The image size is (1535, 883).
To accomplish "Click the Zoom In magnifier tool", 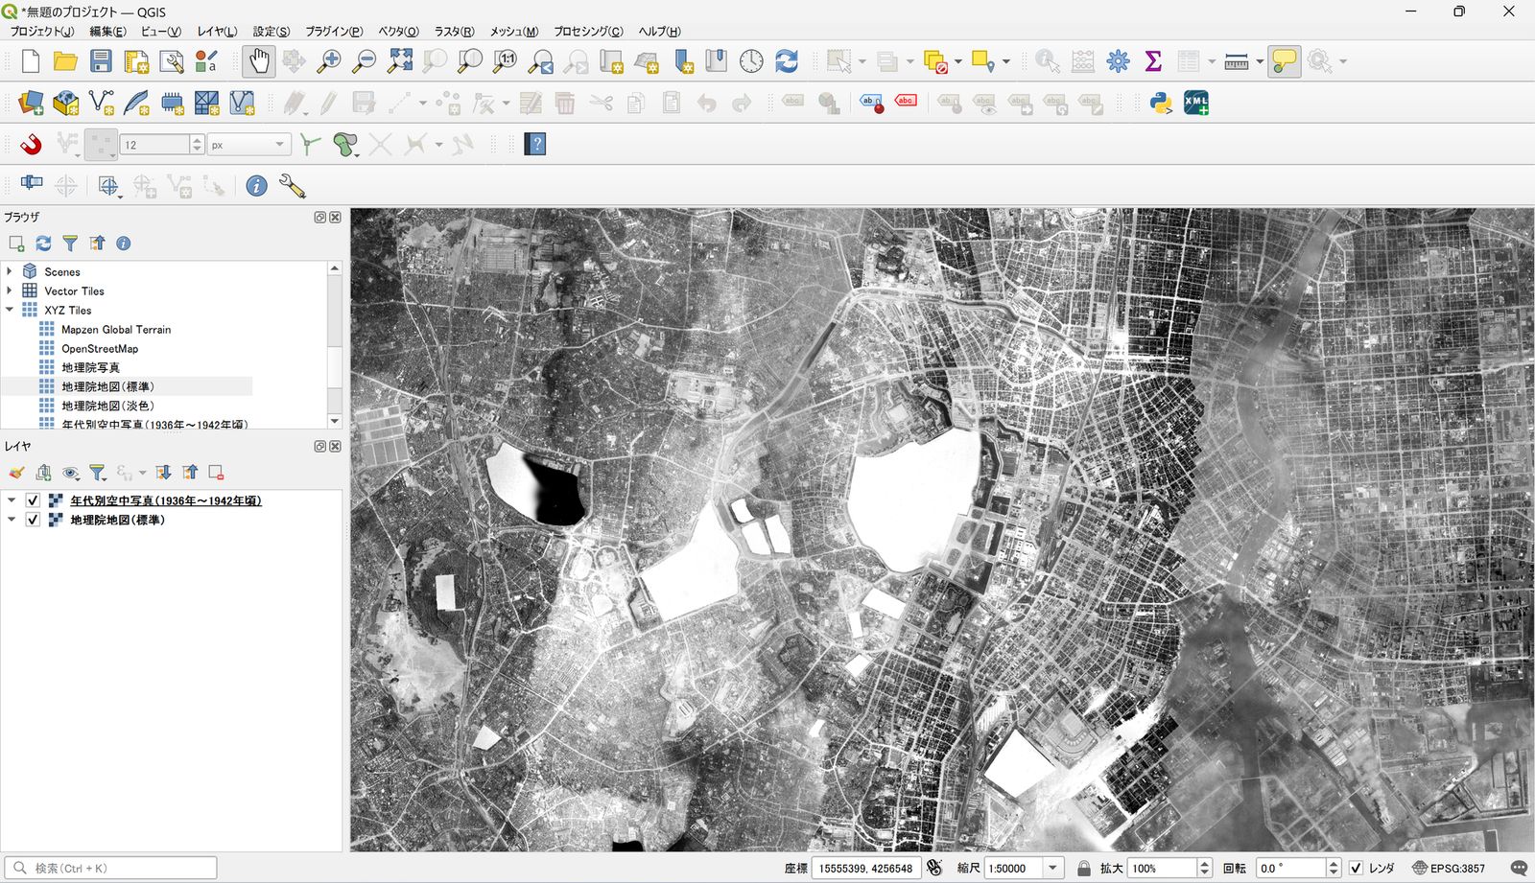I will click(329, 61).
